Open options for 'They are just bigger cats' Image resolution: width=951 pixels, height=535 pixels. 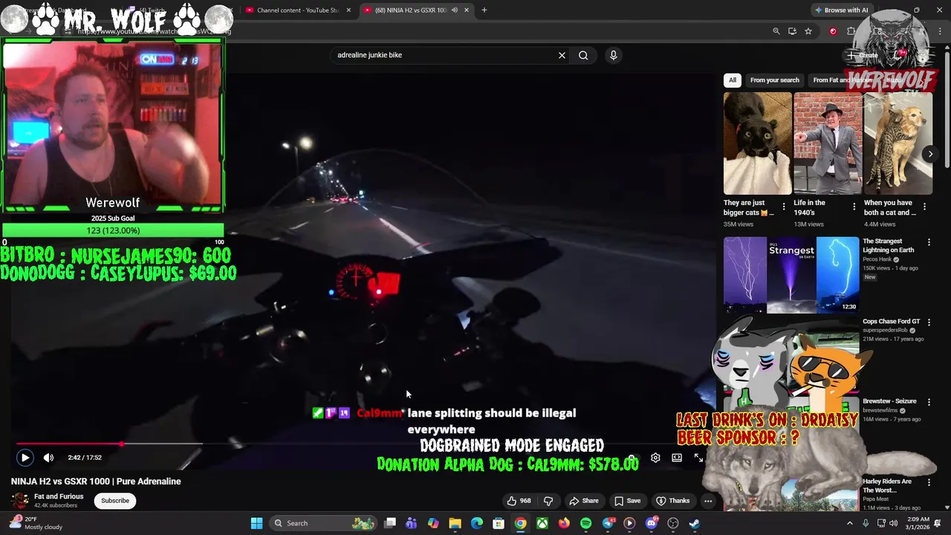pos(783,207)
